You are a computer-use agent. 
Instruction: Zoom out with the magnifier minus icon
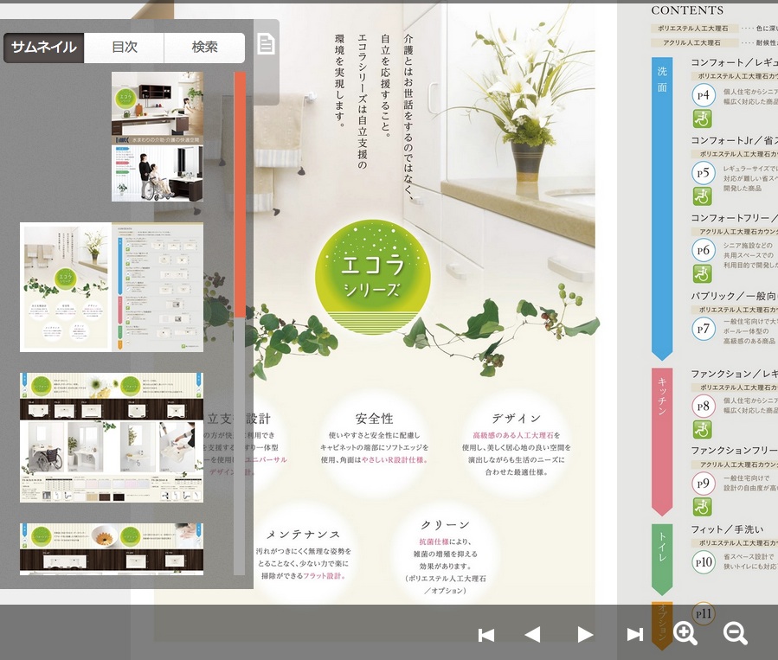click(736, 633)
